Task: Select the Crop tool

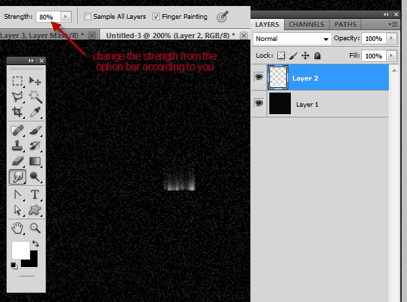Action: [x=17, y=112]
